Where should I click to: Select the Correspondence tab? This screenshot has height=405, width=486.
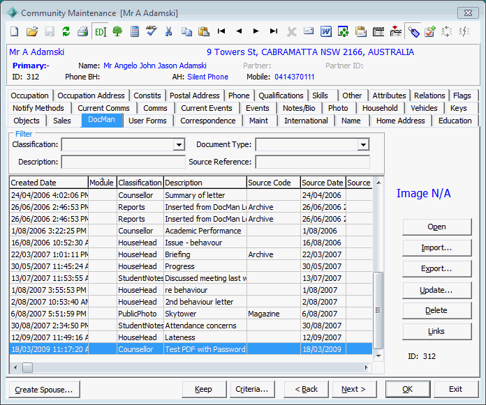pos(207,121)
